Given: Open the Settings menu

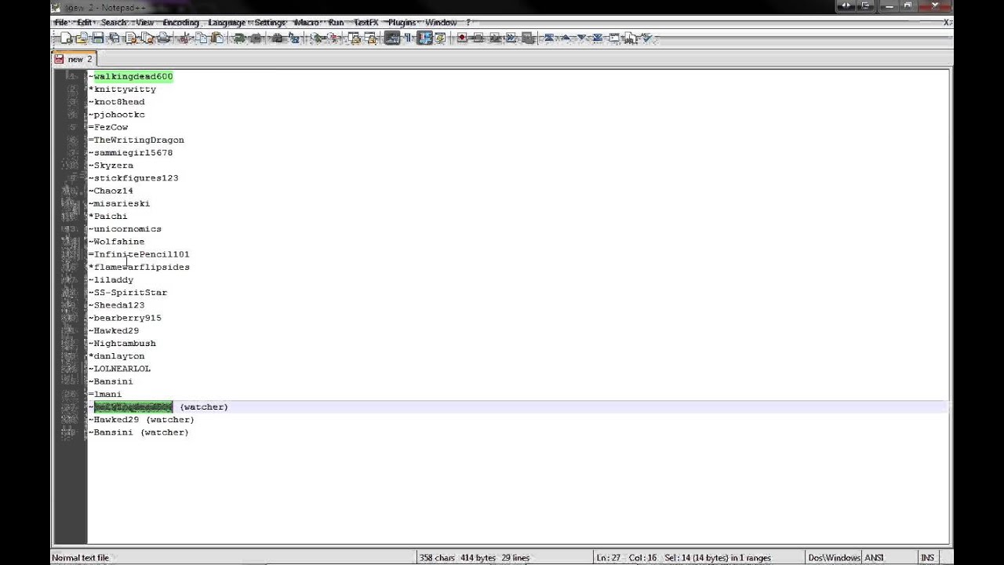Looking at the screenshot, I should click(x=270, y=23).
